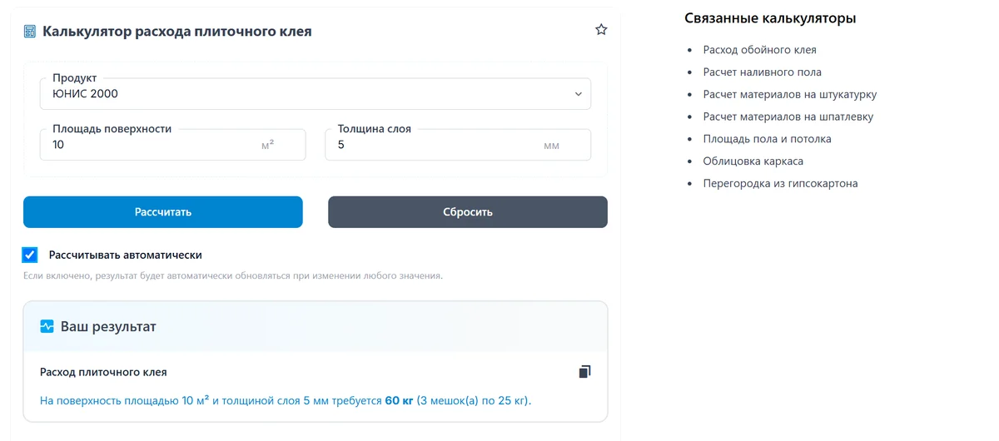This screenshot has height=441, width=999.
Task: Click the Продукт dropdown chevron arrow
Action: click(x=579, y=94)
